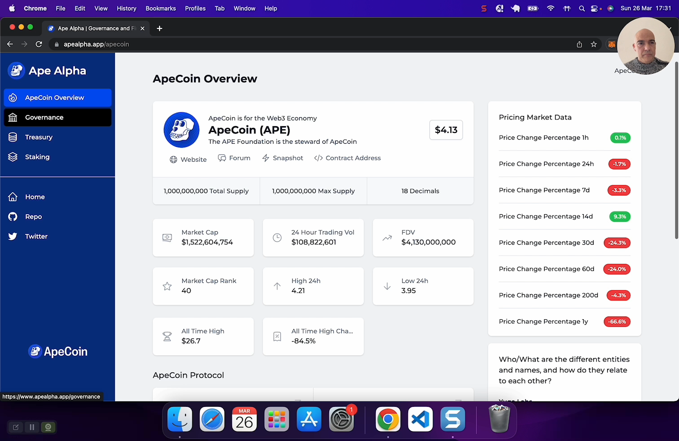Click the Governance bank building icon
Image resolution: width=679 pixels, height=441 pixels.
click(x=13, y=117)
